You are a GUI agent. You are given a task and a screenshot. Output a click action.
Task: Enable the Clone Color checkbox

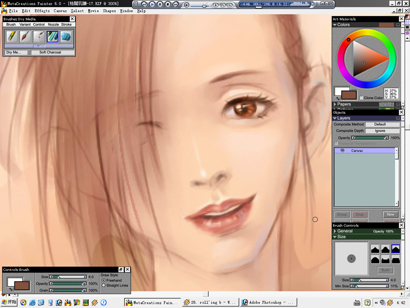tap(361, 98)
